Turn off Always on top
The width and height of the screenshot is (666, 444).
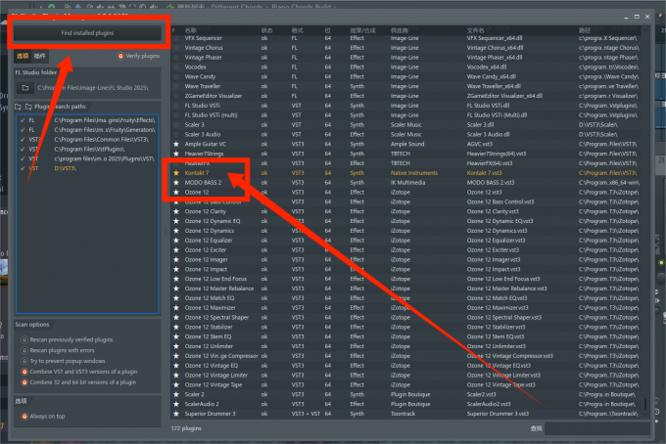pos(24,417)
